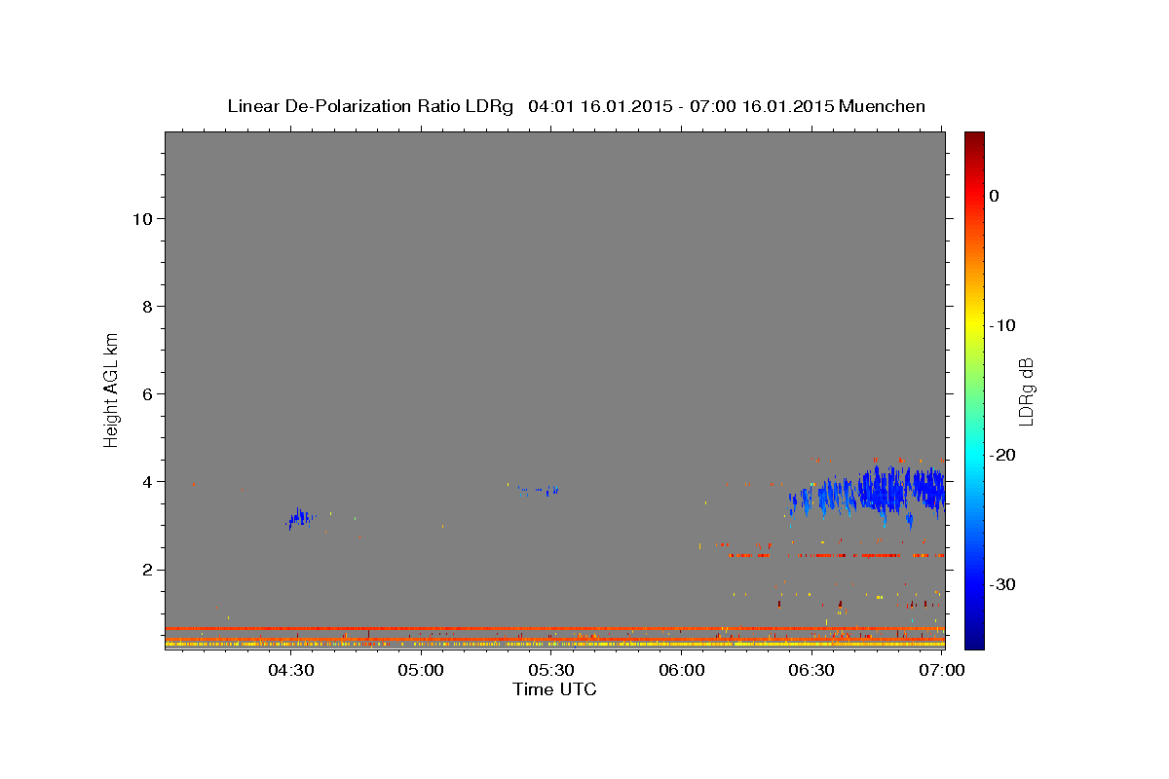The image size is (1169, 779).
Task: Click the yellow band of the colorbar
Action: [974, 321]
